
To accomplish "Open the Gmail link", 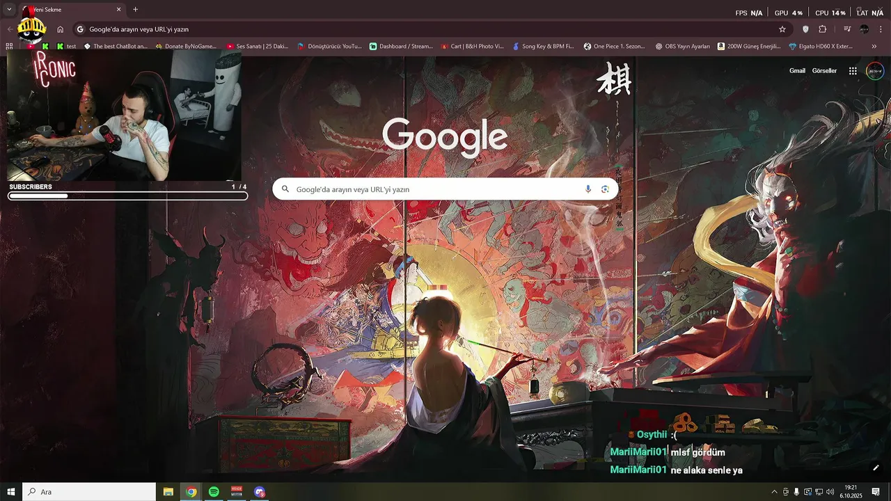I will coord(797,70).
